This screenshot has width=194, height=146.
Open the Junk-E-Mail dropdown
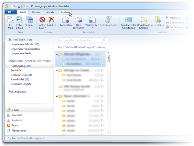(x=42, y=23)
